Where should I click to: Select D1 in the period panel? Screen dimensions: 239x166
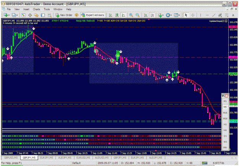[x=225, y=136]
